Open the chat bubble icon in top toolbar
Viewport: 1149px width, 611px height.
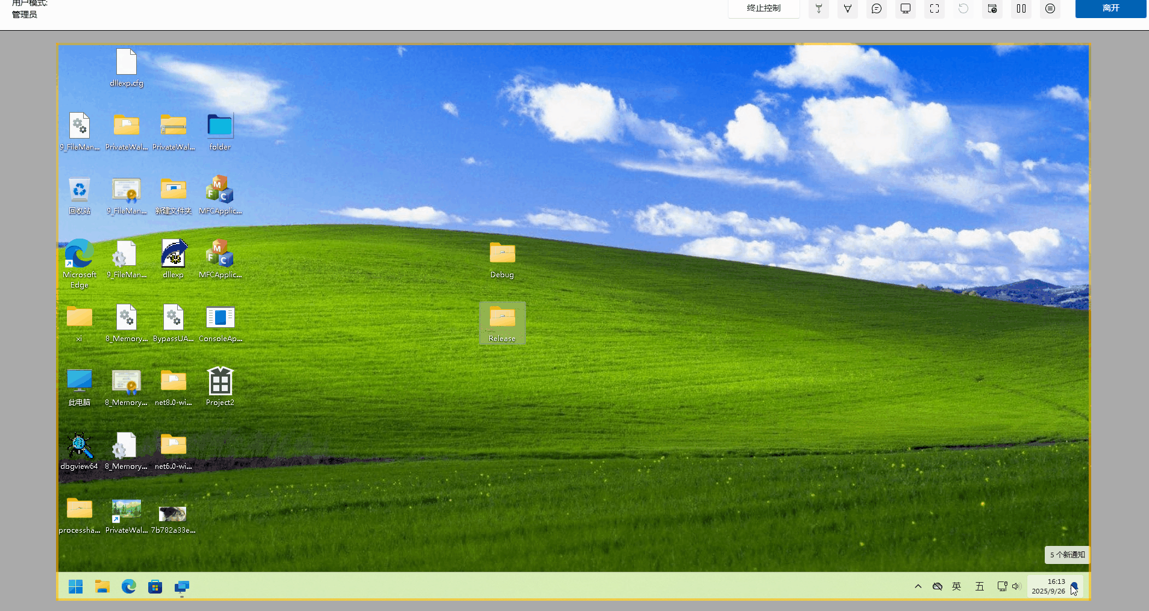point(877,8)
